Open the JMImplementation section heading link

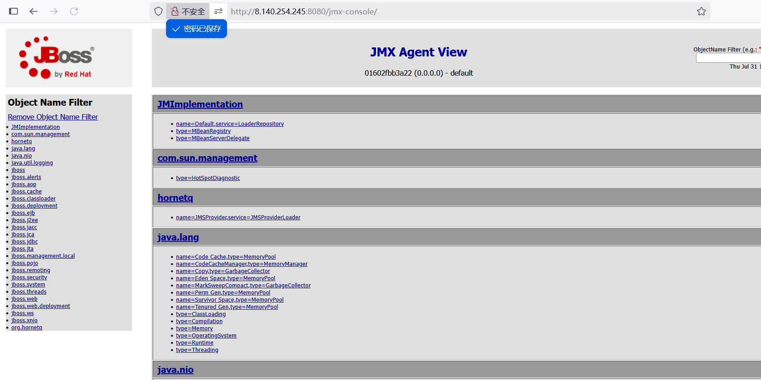click(x=200, y=104)
